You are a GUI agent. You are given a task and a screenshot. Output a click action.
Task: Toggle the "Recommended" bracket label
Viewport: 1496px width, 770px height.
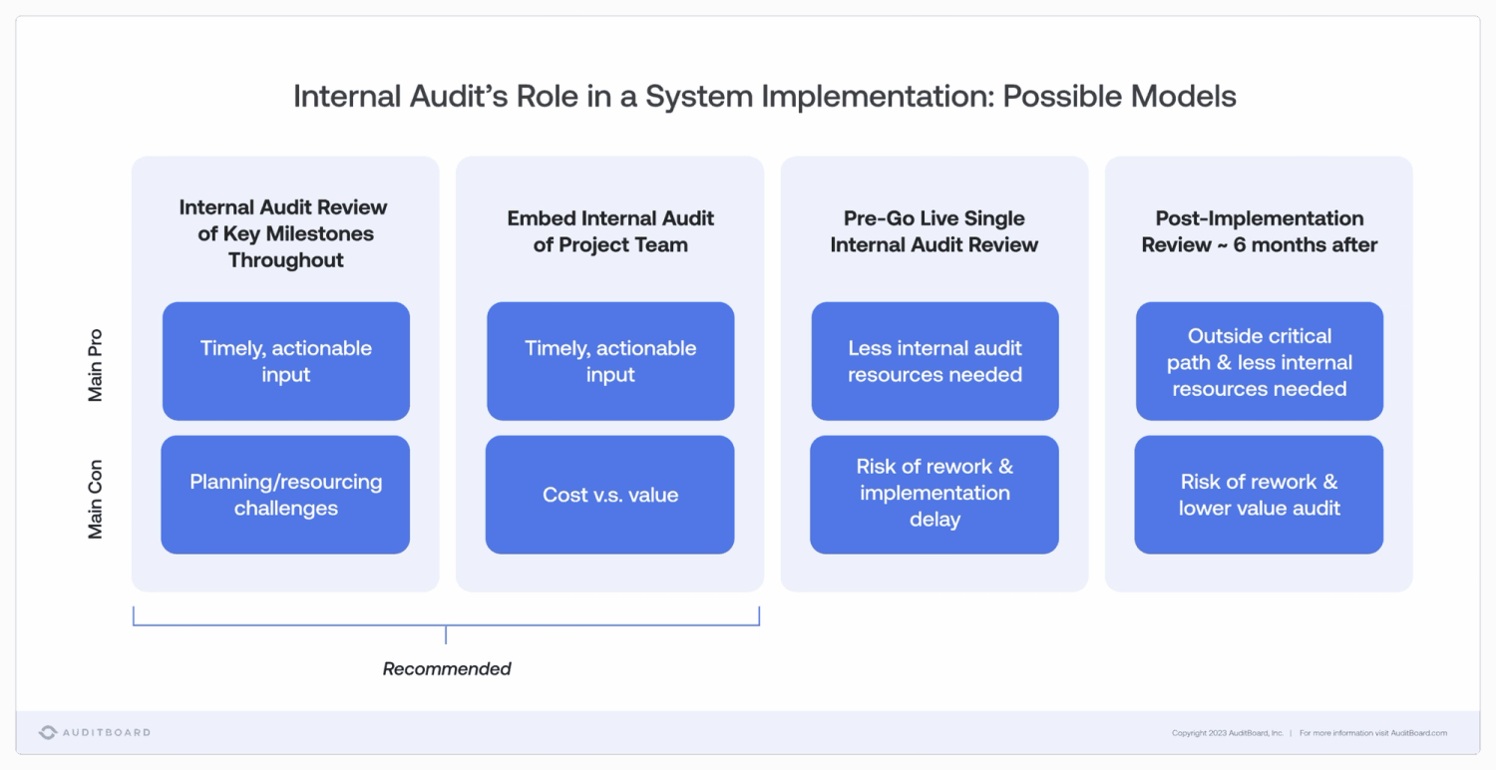[446, 668]
